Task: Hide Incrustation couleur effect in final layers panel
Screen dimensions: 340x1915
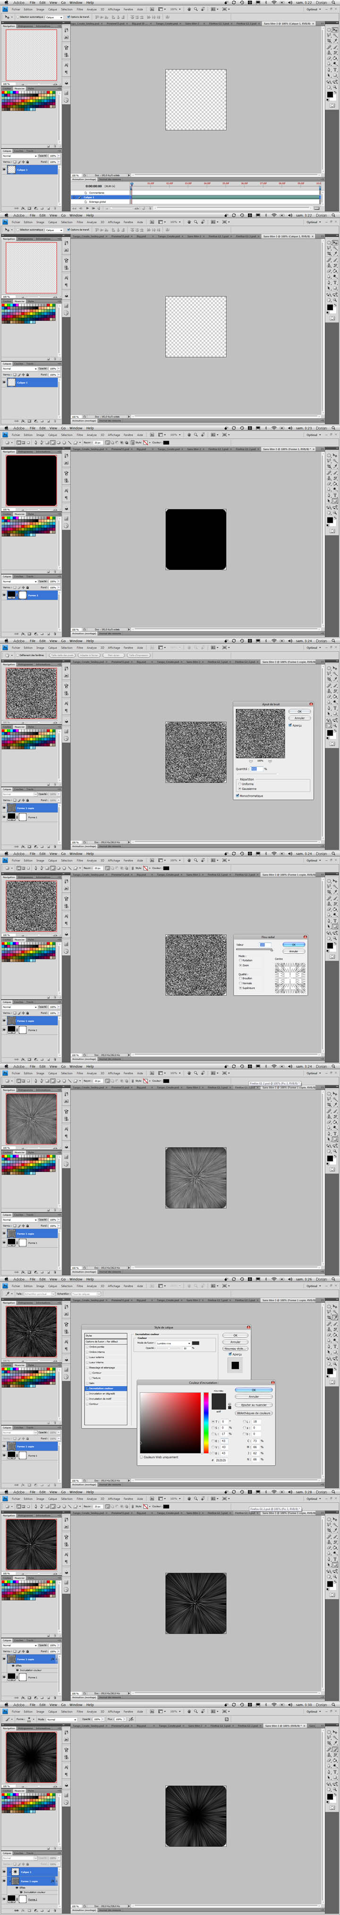Action: 22,1893
